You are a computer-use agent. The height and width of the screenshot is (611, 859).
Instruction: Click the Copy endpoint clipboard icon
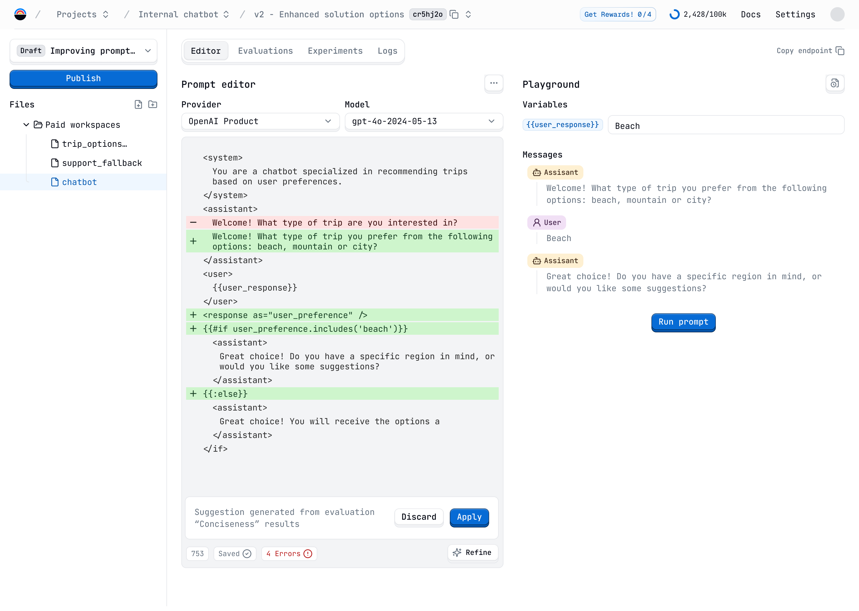[840, 51]
